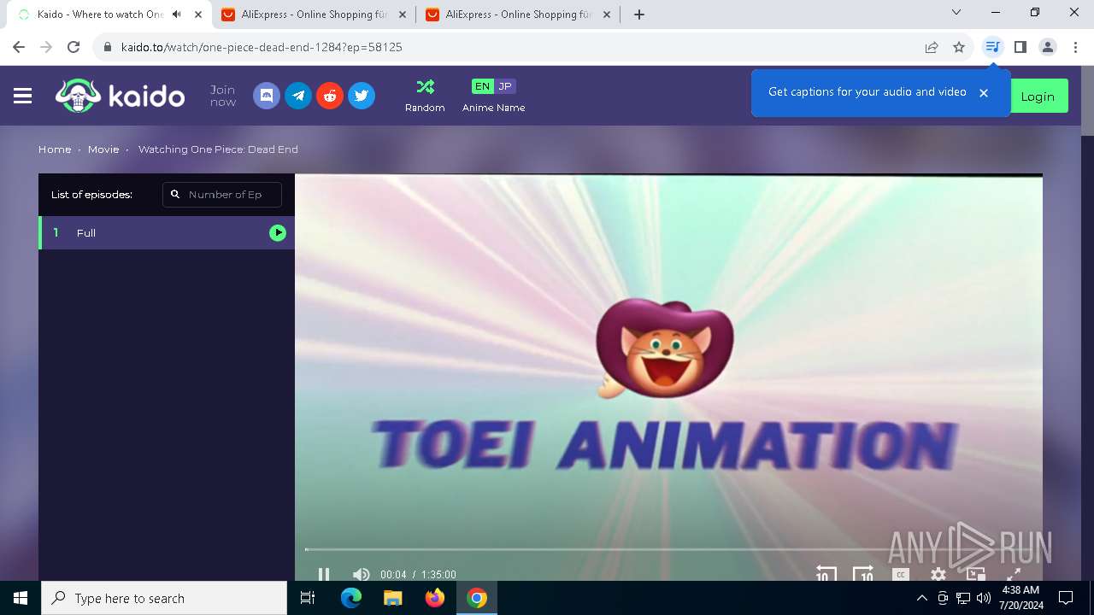The image size is (1094, 615).
Task: Open the taskbar clock and calendar
Action: (x=1020, y=598)
